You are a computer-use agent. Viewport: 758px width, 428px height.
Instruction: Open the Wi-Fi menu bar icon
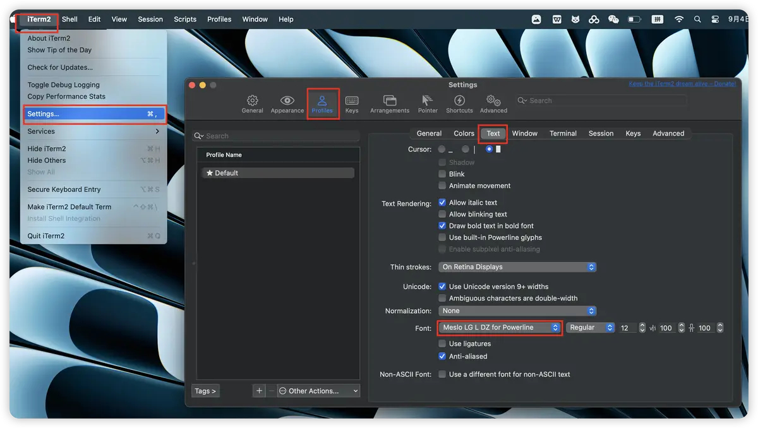(x=679, y=20)
